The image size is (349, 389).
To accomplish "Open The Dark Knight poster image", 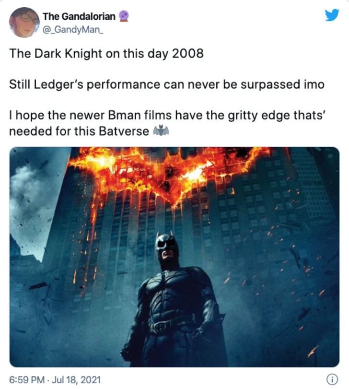I will coord(174,257).
